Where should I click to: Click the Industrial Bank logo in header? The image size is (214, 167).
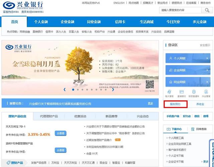(x=23, y=5)
